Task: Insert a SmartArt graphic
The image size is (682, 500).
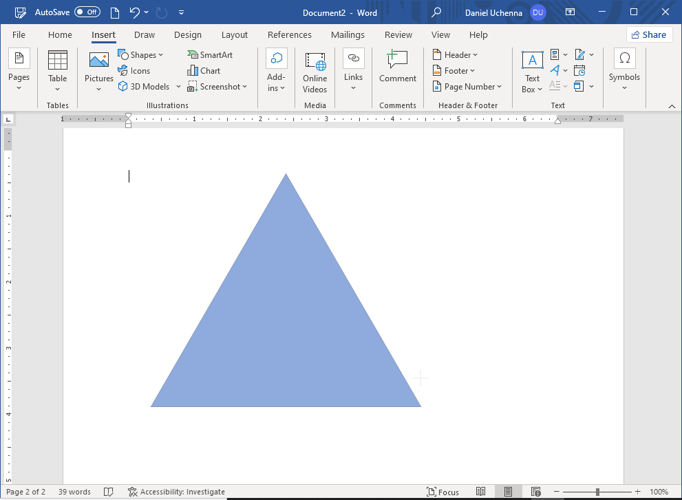Action: [210, 54]
